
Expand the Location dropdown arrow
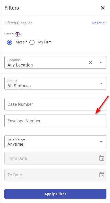pos(101,62)
